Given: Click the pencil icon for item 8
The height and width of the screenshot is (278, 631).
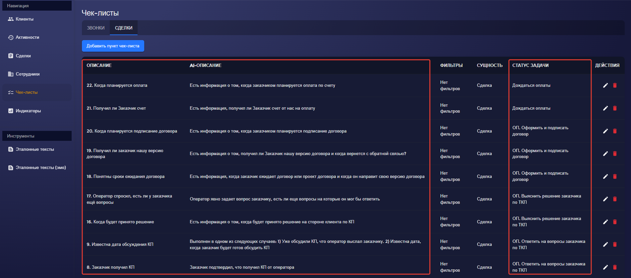Looking at the screenshot, I should tap(605, 267).
